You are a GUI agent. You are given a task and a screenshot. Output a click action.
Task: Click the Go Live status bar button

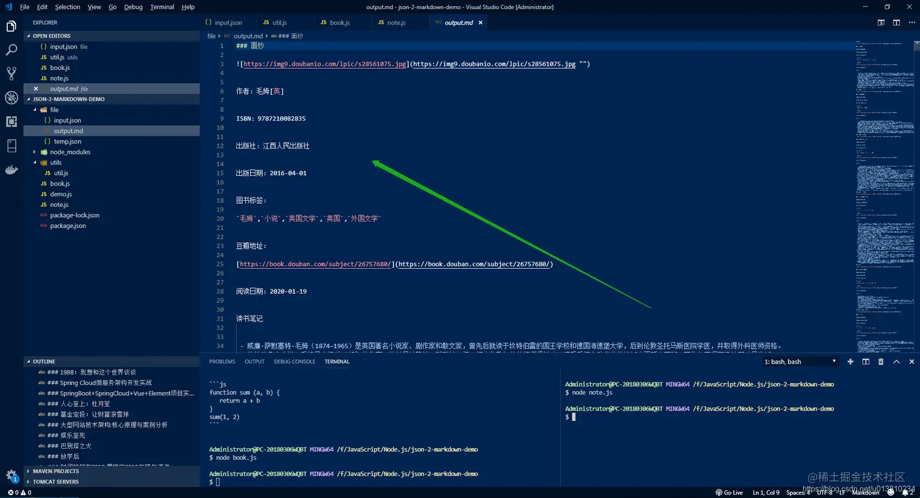click(729, 493)
